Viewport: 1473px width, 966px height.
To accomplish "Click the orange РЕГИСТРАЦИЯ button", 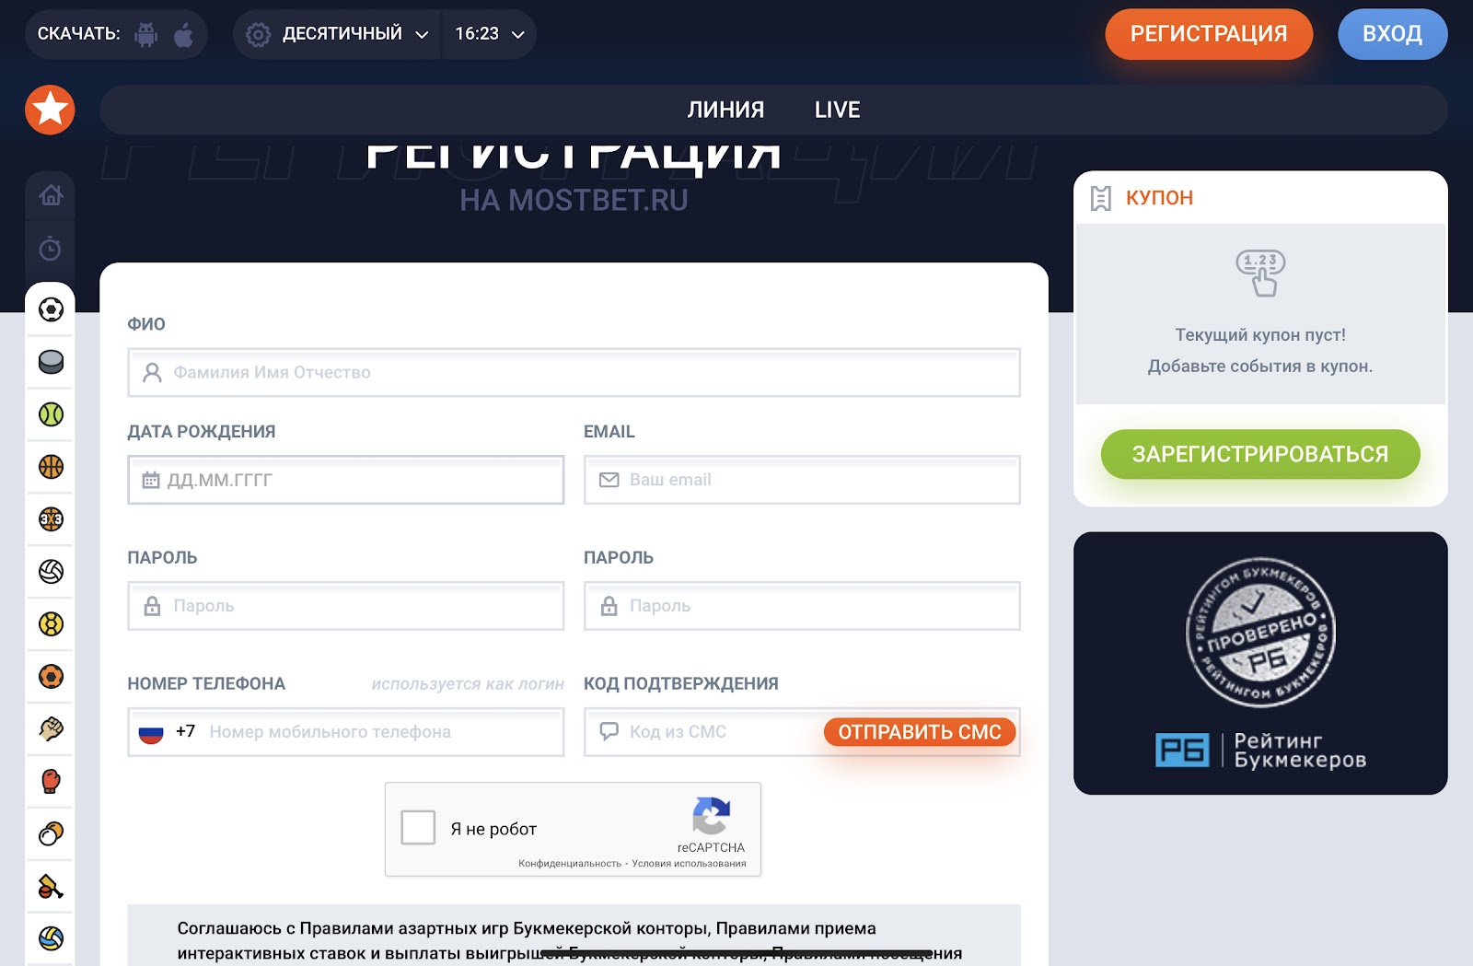I will coord(1209,34).
